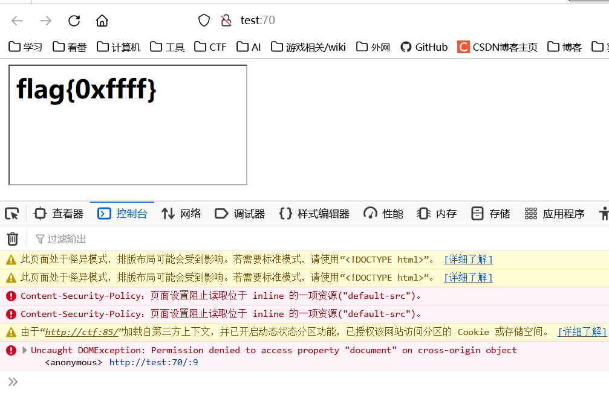The width and height of the screenshot is (609, 396).
Task: Clear the console output with trash icon
Action: tap(13, 239)
